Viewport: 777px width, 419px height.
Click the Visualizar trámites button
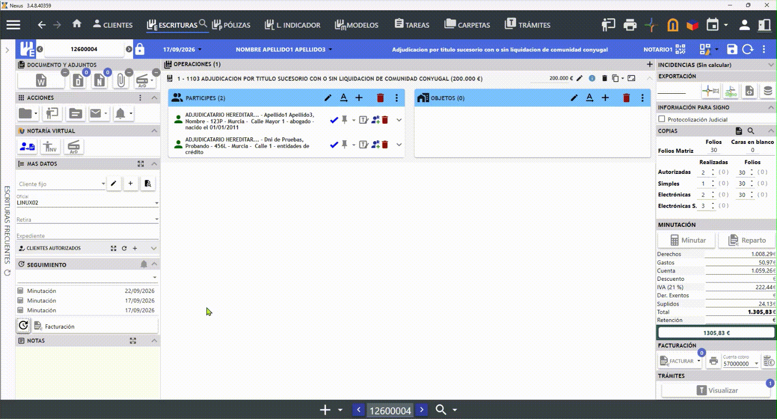[716, 390]
